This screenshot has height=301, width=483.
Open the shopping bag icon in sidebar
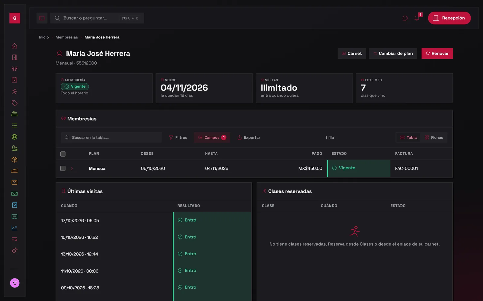[14, 182]
